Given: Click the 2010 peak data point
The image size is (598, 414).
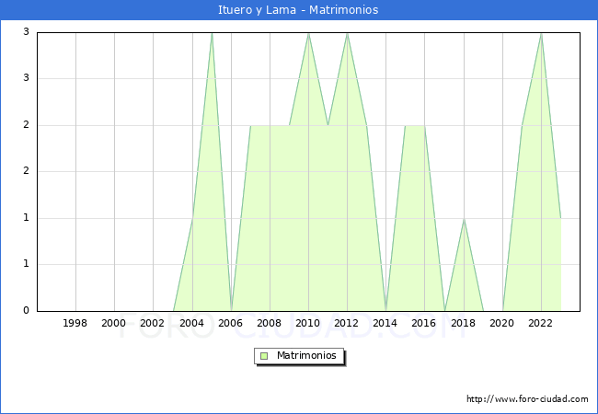Looking at the screenshot, I should pos(308,33).
